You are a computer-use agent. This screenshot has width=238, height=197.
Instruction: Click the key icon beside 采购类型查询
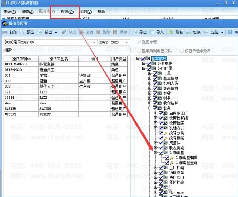pos(171,163)
